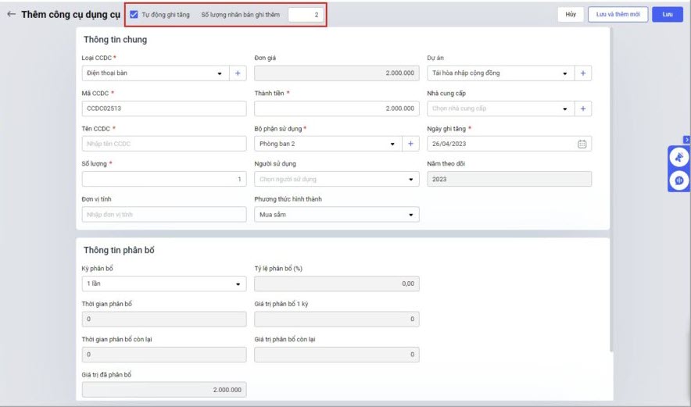691x407 pixels.
Task: Click the Hủy button
Action: point(570,14)
